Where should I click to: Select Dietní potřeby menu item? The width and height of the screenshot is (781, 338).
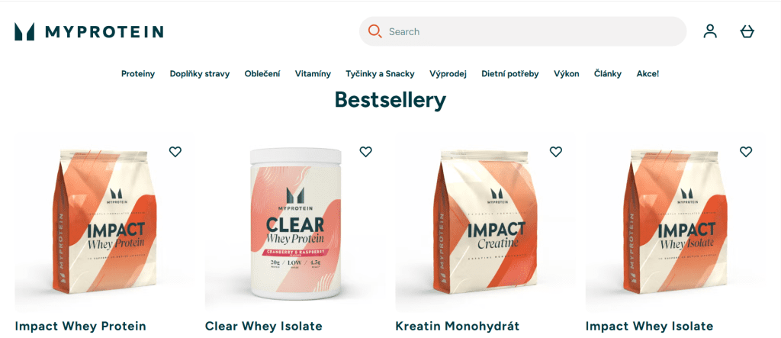pyautogui.click(x=510, y=74)
